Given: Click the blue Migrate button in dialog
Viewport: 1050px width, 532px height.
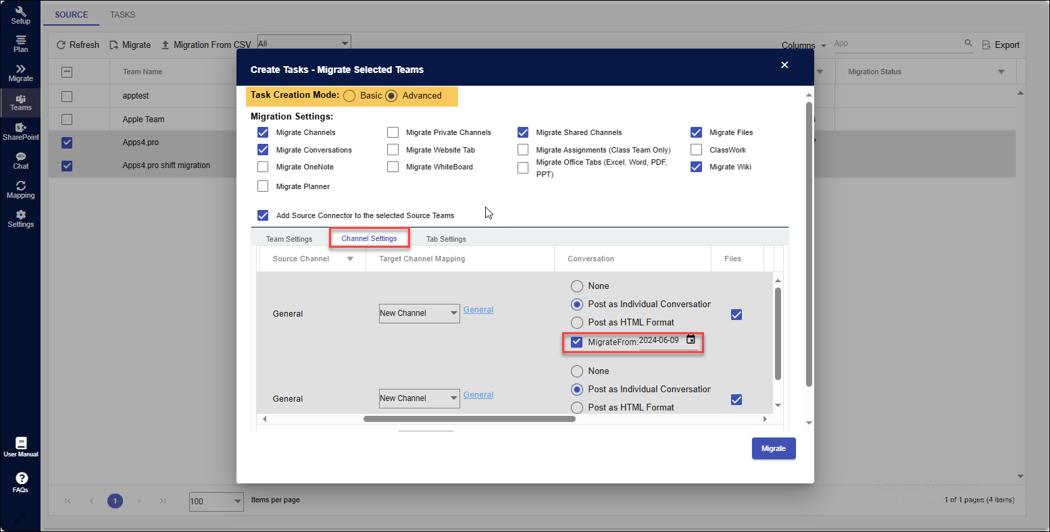Looking at the screenshot, I should [774, 448].
